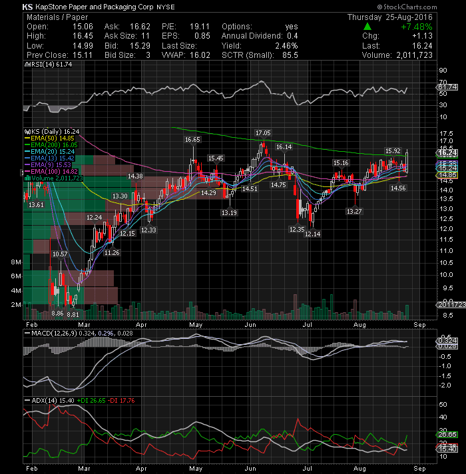Screen dimensions: 466x474
Task: Click the 61.74 RSI tag on right axis
Action: pos(448,87)
